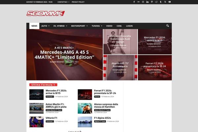Click Formula 1 tag under Mercedes W15

pyautogui.click(x=50, y=97)
